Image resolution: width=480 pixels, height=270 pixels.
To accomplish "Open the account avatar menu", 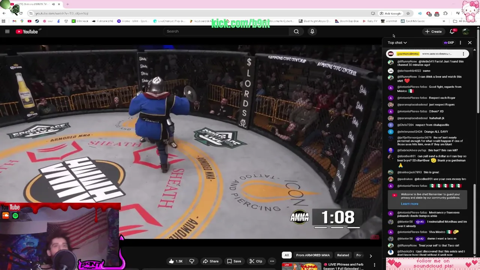I will pyautogui.click(x=465, y=31).
